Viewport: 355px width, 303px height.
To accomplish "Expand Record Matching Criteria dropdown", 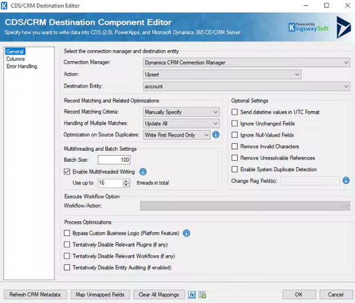I will tap(181, 112).
